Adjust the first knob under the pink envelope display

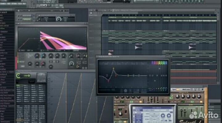tap(37, 56)
